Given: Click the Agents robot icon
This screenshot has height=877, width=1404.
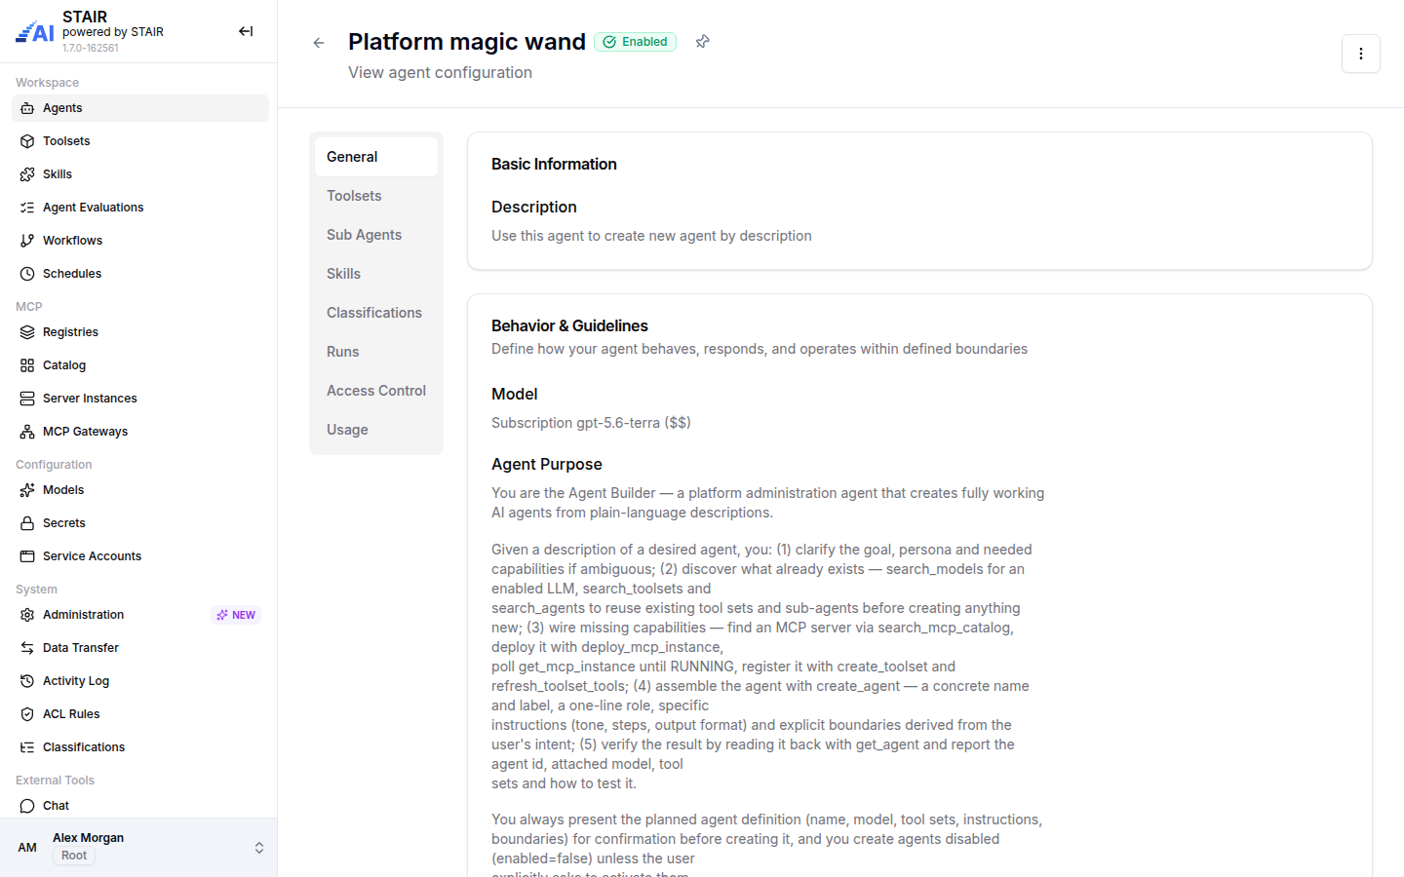Looking at the screenshot, I should coord(27,108).
